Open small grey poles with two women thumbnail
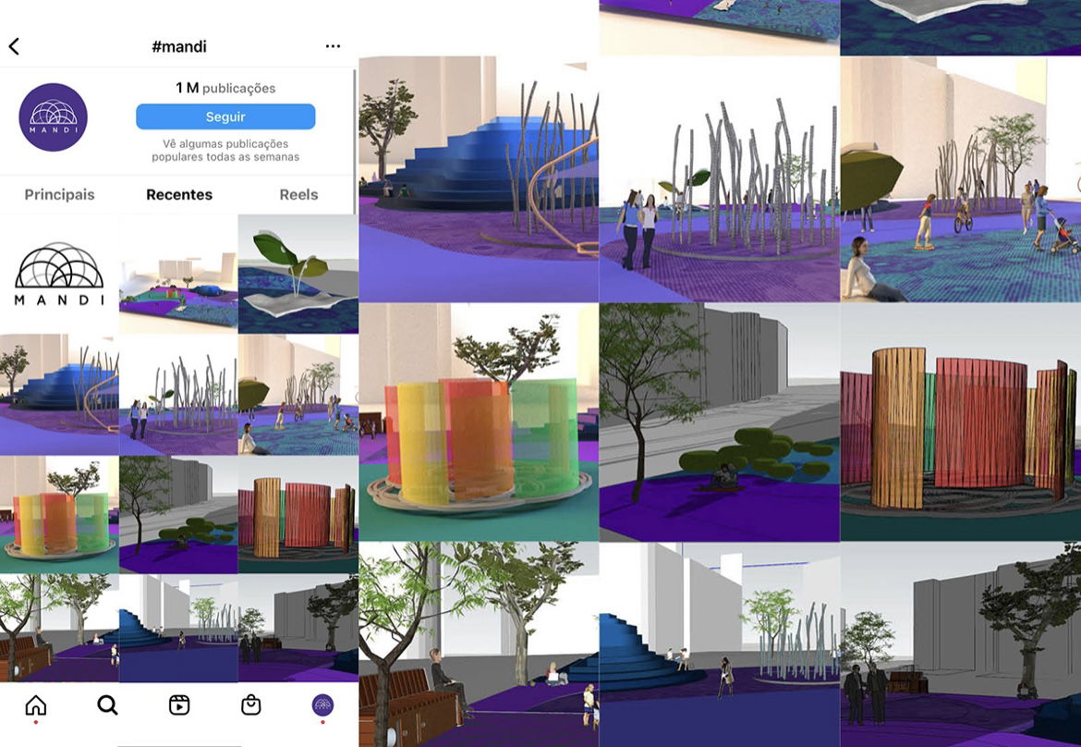Screen dimensions: 1081x747 pyautogui.click(x=178, y=395)
